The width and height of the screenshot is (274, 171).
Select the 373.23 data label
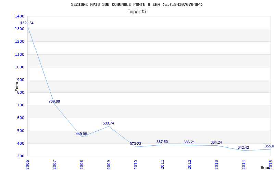tap(135, 144)
